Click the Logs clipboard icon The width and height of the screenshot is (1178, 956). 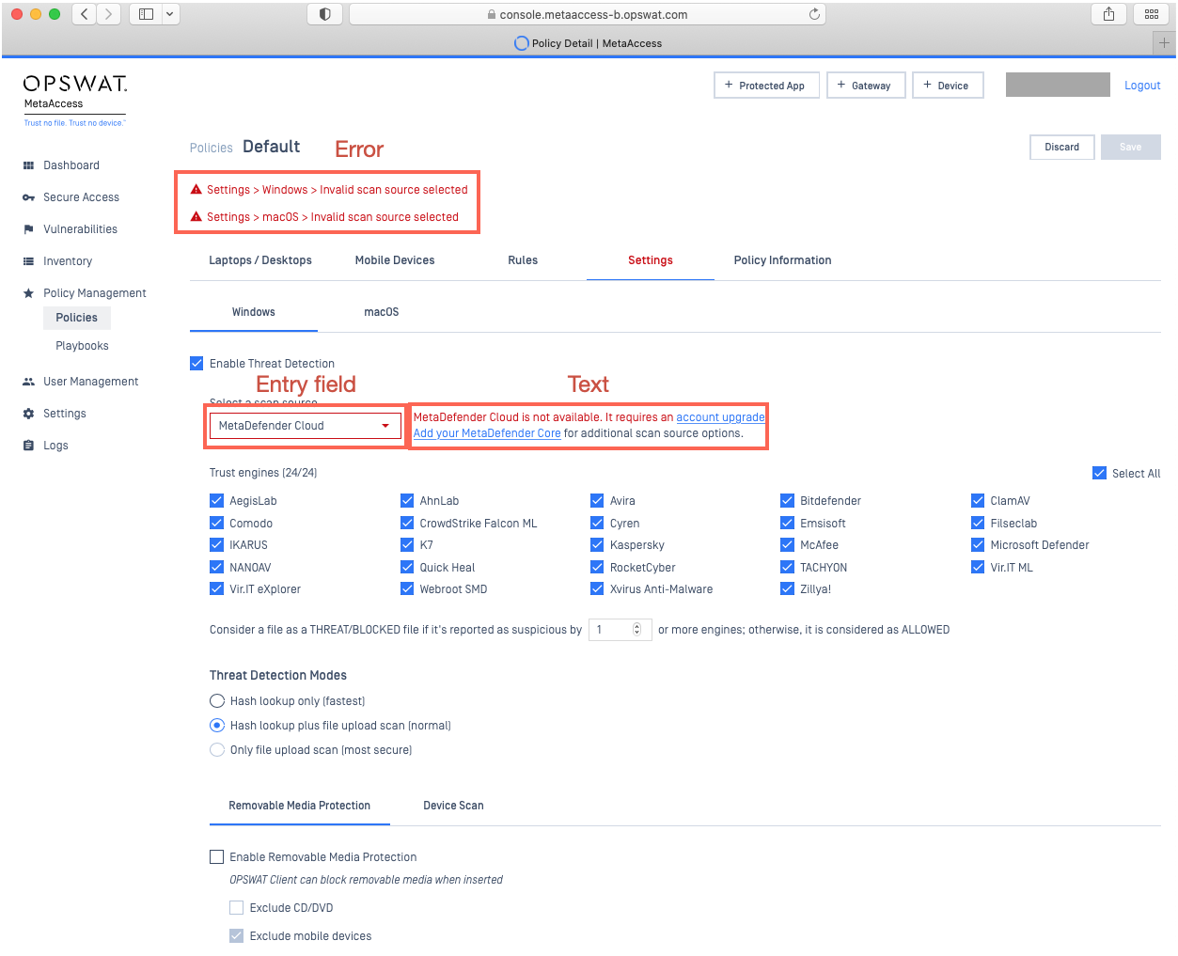pos(28,446)
